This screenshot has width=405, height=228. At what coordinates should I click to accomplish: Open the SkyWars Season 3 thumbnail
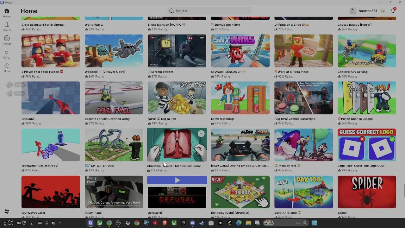point(240,51)
